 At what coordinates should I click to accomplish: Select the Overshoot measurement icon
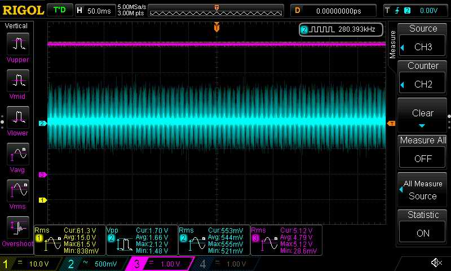pyautogui.click(x=18, y=228)
